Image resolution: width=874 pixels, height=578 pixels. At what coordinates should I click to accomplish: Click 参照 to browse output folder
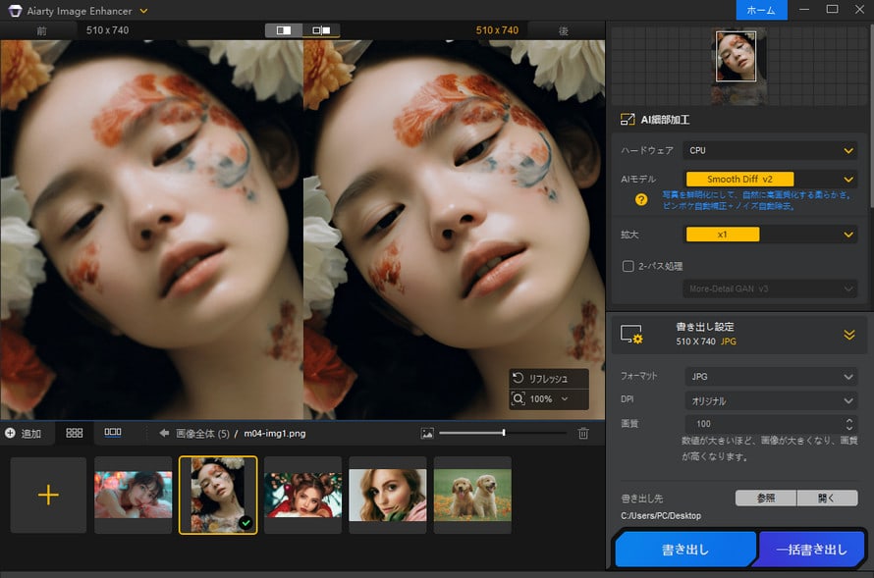[x=764, y=498]
